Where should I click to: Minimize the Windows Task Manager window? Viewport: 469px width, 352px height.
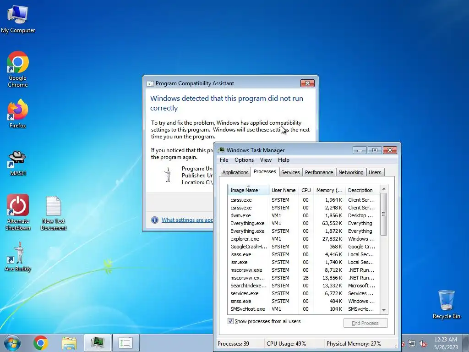click(x=360, y=150)
